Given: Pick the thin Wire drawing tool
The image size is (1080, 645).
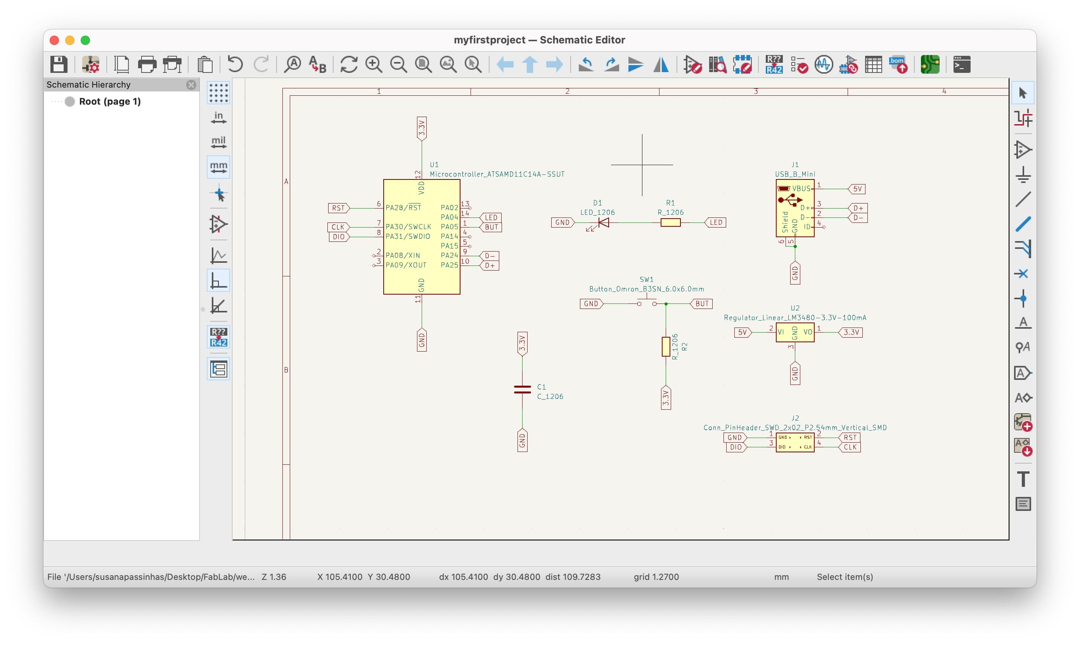Looking at the screenshot, I should 1023,199.
